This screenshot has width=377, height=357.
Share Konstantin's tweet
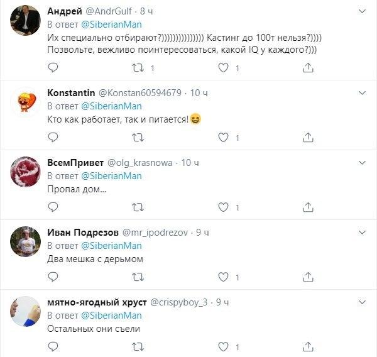coord(308,136)
